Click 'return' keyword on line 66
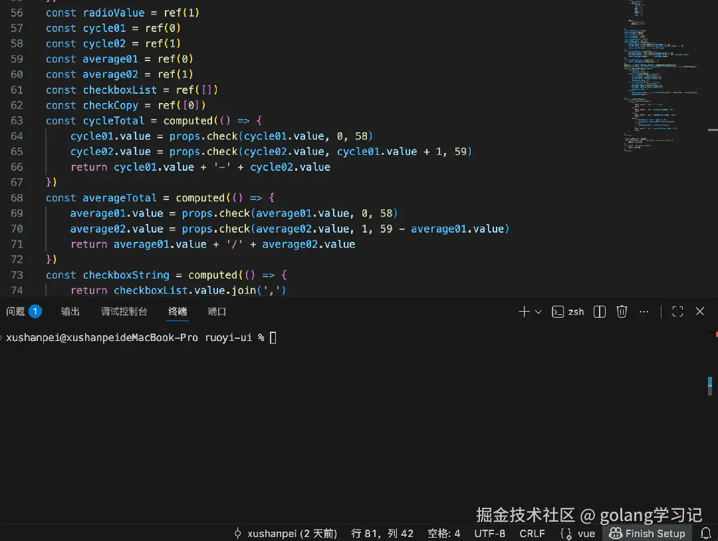The width and height of the screenshot is (718, 541). pyautogui.click(x=89, y=167)
